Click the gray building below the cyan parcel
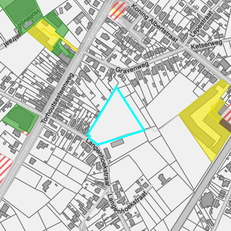Viewport: 231px width, 231px height. click(x=117, y=143)
